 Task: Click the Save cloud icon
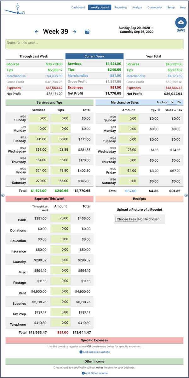181,22
